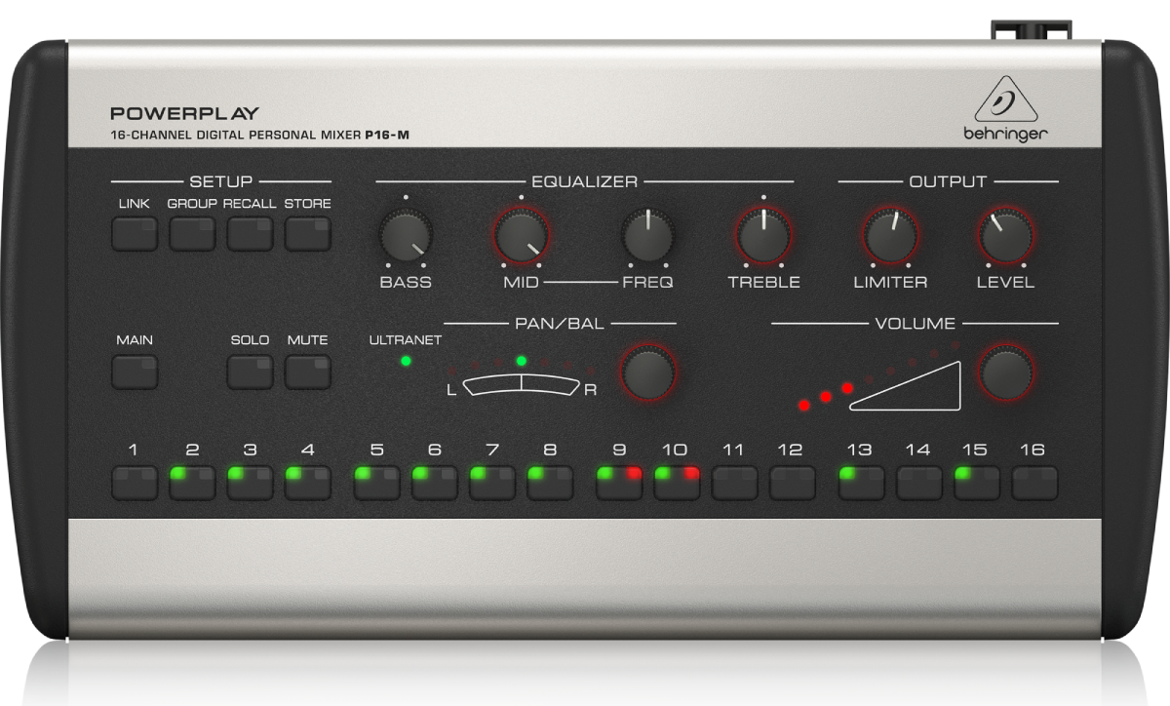Click the EQUALIZER section heading
Viewport: 1170px width, 706px height.
click(x=584, y=181)
